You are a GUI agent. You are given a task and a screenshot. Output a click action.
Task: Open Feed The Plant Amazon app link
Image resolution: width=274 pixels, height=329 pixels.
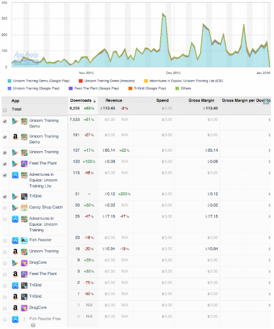[x=43, y=274]
